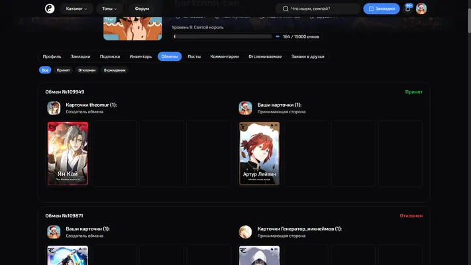The height and width of the screenshot is (265, 471).
Task: Switch to the Посты tab
Action: 194,56
